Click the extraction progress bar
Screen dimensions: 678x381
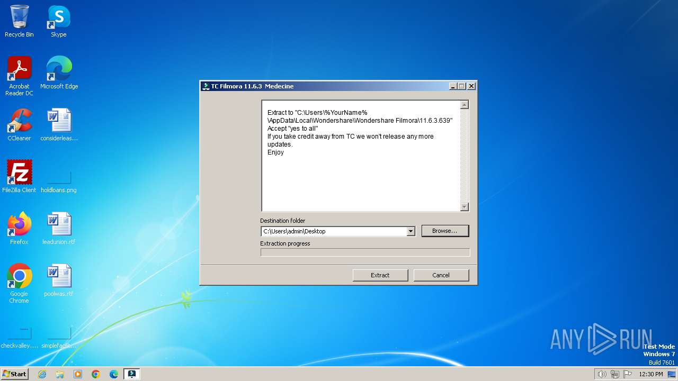click(365, 252)
